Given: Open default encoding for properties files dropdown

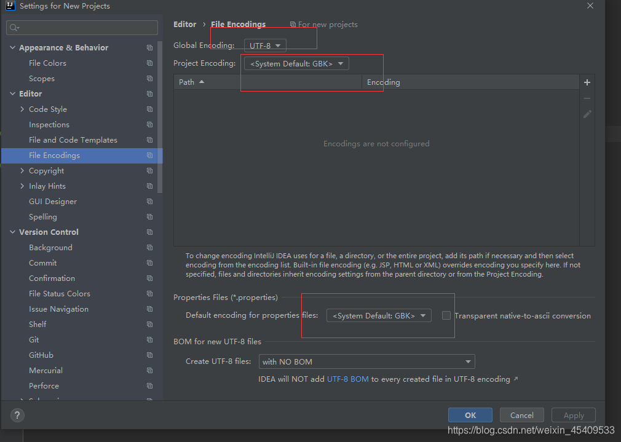Looking at the screenshot, I should (x=379, y=315).
